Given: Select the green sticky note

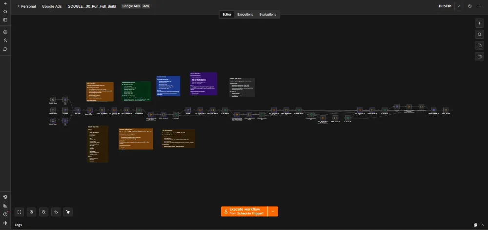Looking at the screenshot, I should click(136, 91).
